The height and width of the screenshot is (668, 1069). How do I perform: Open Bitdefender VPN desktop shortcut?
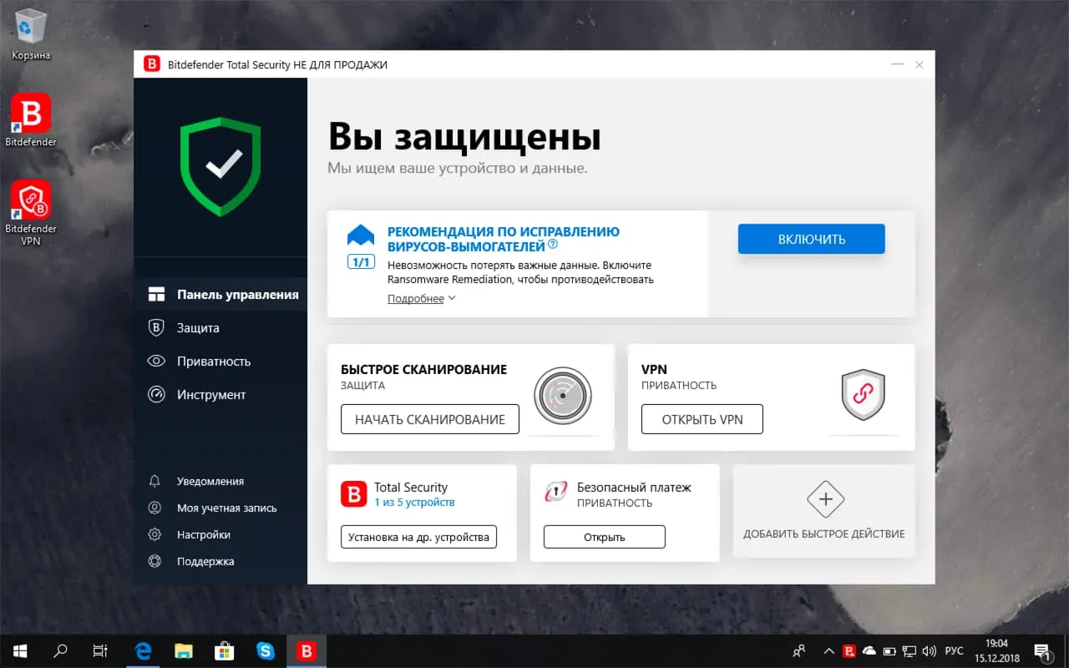pos(31,213)
